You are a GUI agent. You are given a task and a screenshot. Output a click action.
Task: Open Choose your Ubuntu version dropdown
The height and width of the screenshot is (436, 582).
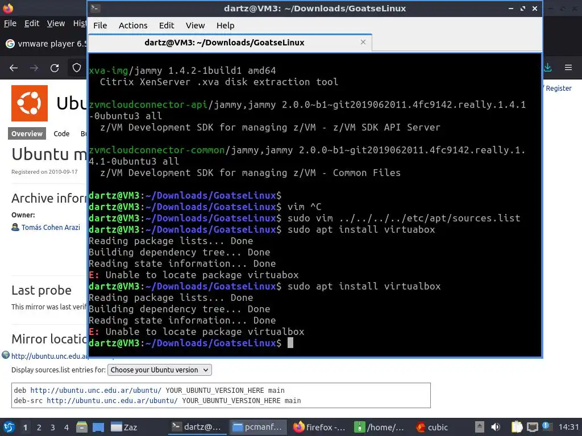tap(160, 370)
